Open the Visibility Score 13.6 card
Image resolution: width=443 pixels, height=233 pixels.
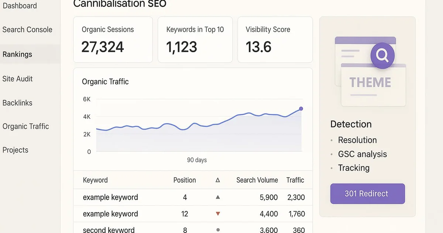[275, 40]
